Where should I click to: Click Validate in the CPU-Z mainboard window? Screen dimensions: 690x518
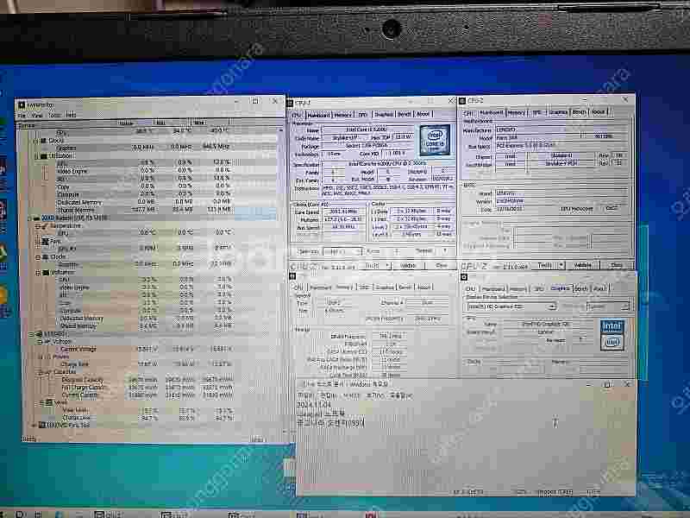pyautogui.click(x=583, y=265)
